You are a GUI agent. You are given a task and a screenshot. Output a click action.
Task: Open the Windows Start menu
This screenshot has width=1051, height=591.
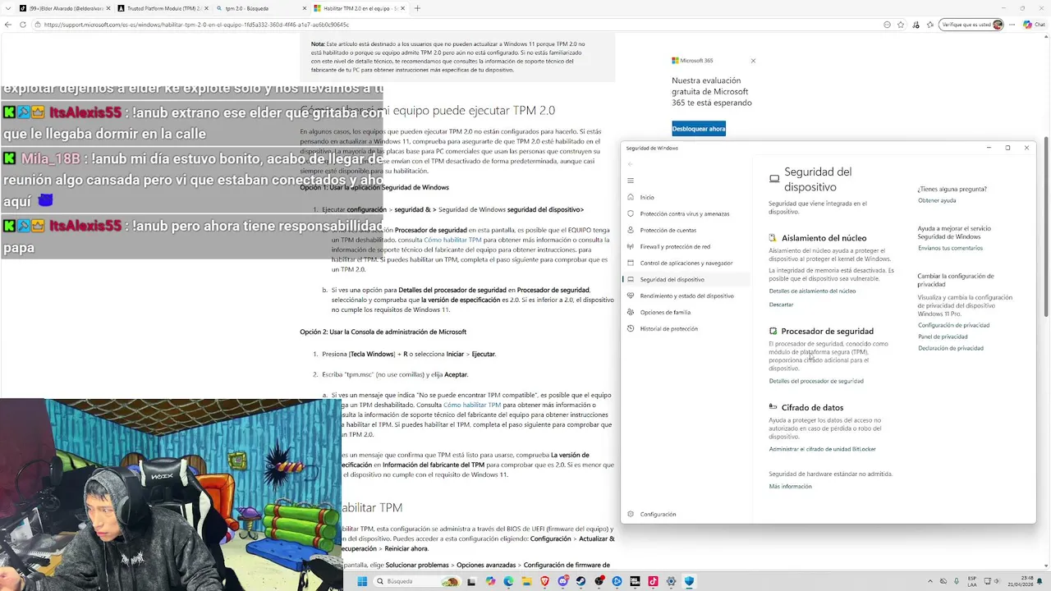[362, 581]
